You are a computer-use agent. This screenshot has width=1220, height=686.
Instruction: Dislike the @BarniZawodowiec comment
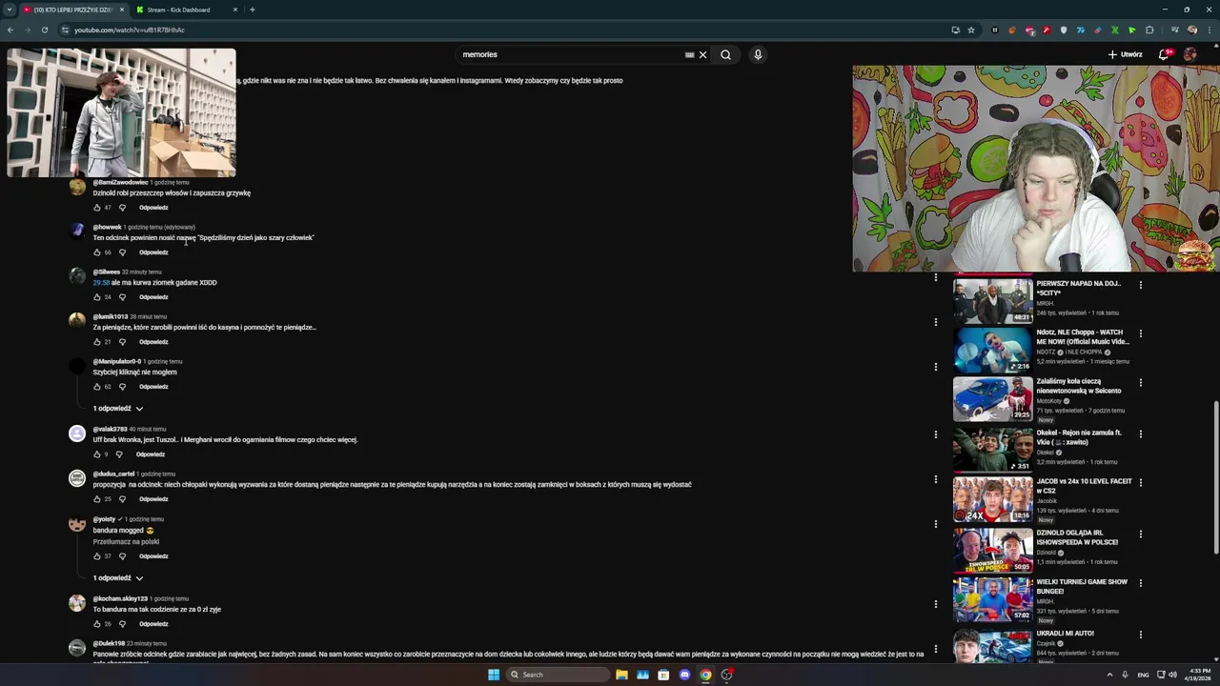click(x=122, y=208)
